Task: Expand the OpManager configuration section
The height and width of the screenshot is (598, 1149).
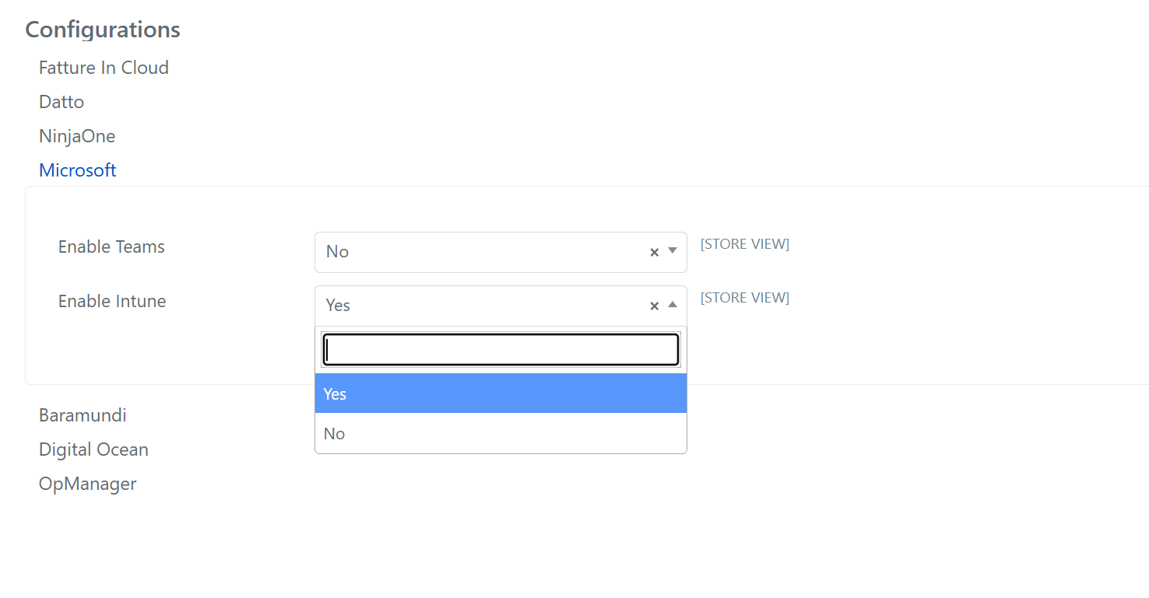Action: (88, 484)
